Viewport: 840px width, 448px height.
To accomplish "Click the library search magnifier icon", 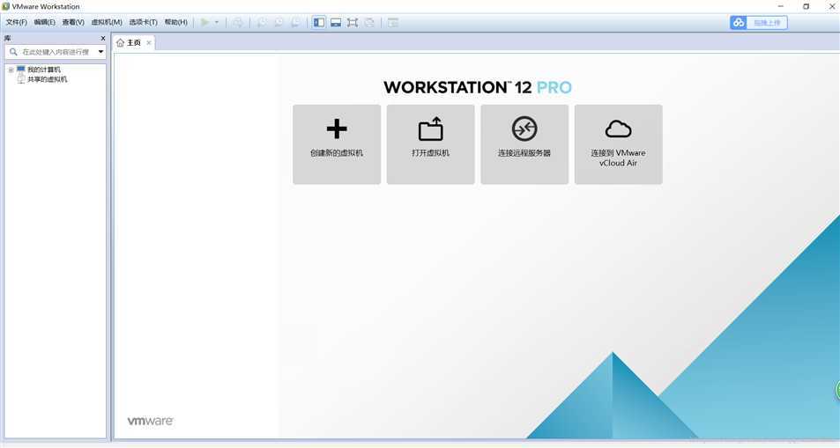I will click(13, 52).
